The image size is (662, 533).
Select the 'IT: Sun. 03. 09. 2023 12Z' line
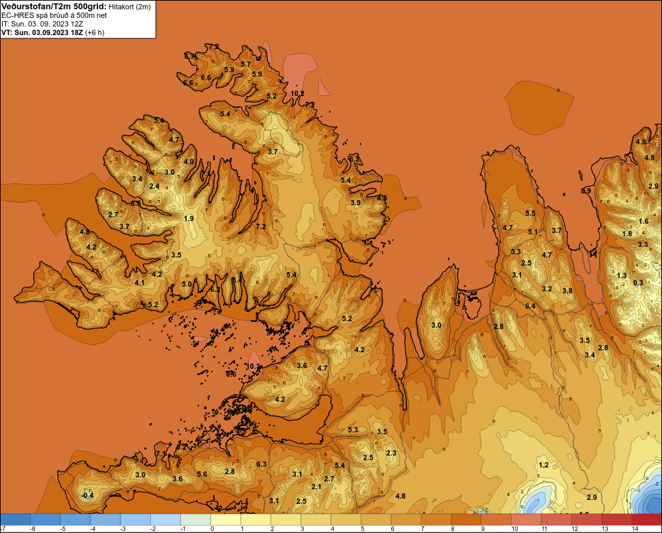(42, 24)
